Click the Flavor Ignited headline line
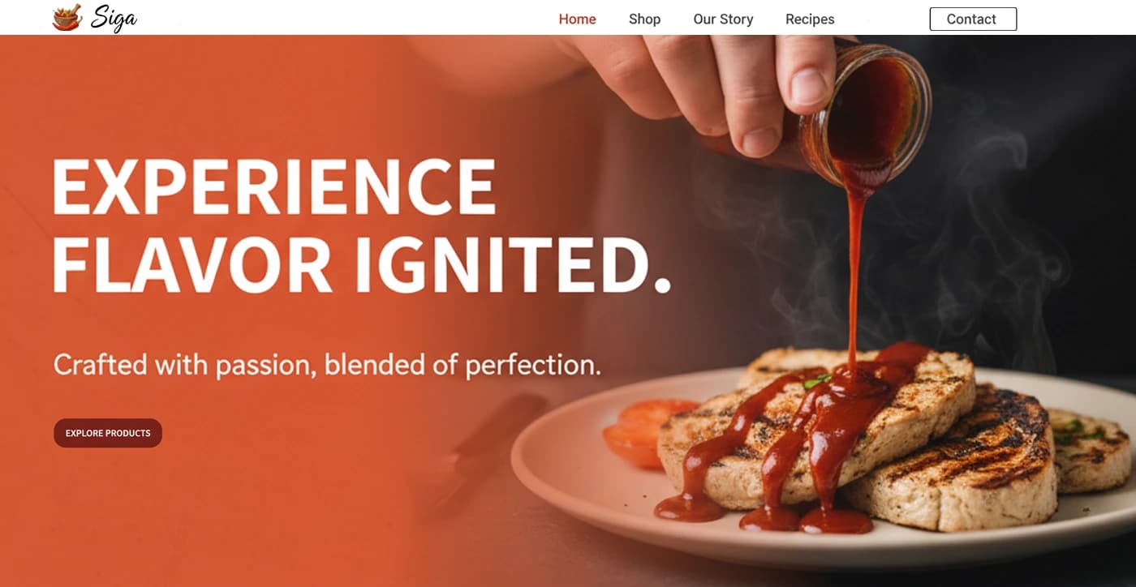The image size is (1136, 587). (x=362, y=265)
